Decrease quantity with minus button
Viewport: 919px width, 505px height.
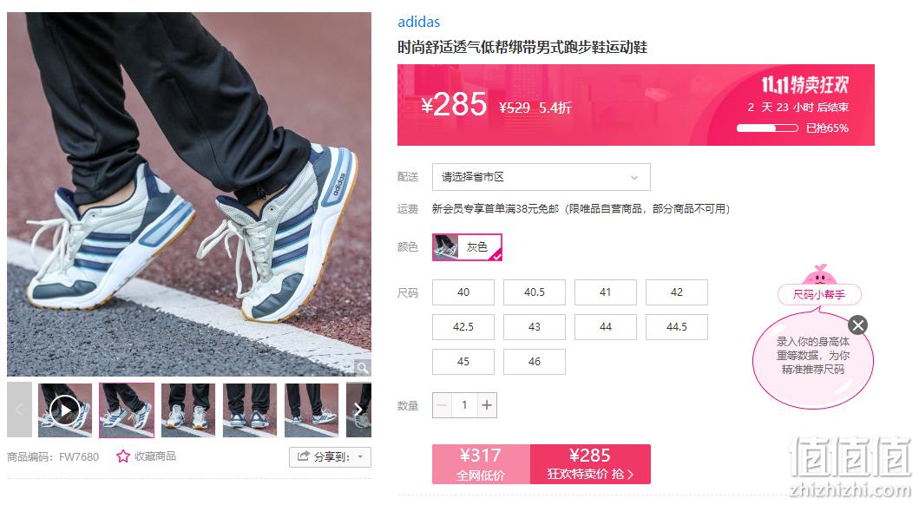tap(443, 405)
